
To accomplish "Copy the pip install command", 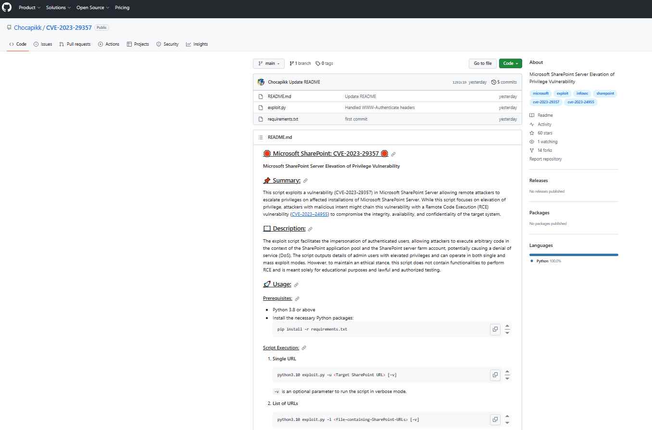I will click(495, 330).
